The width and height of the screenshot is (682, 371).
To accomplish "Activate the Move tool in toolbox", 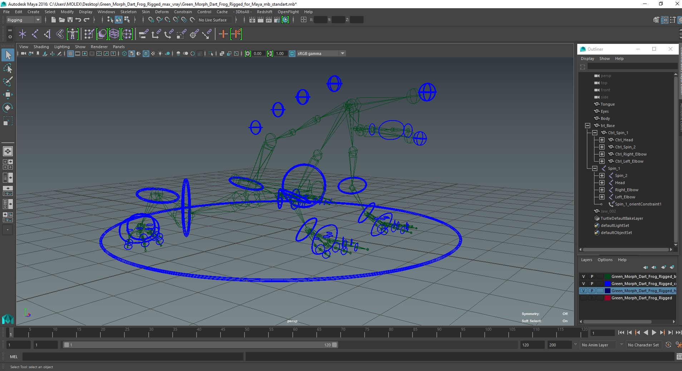I will pyautogui.click(x=8, y=95).
